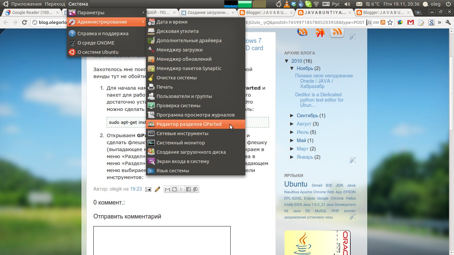Open mail envelope indicator in panel
This screenshot has height=255, width=454.
pyautogui.click(x=359, y=4)
